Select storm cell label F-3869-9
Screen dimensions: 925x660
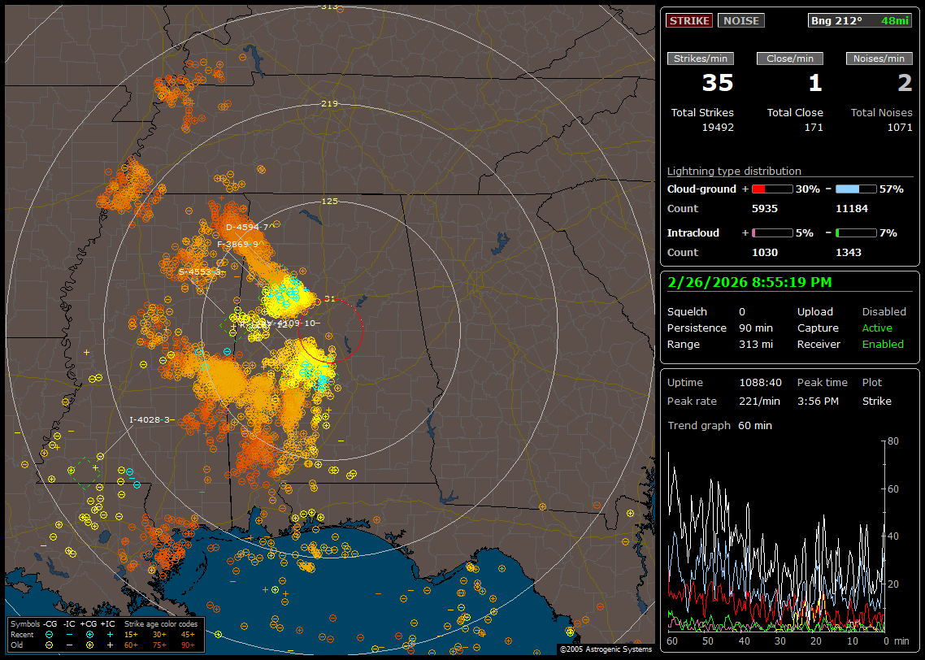[237, 244]
